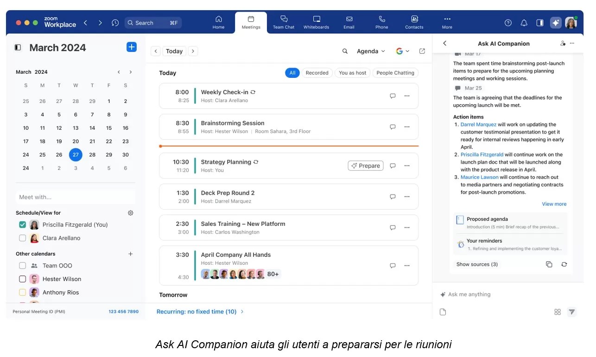Open the profile avatar menu
This screenshot has height=357, width=596.
click(571, 23)
